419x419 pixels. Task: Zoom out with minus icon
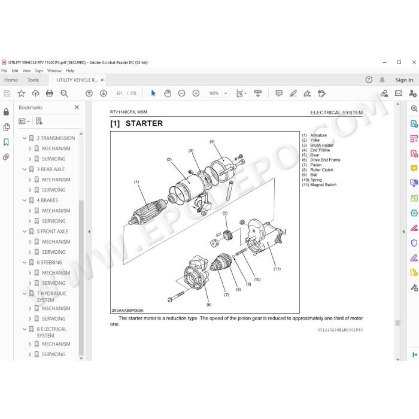coord(182,93)
